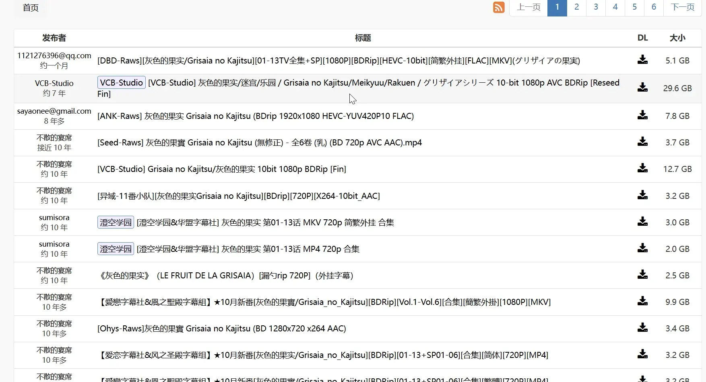The image size is (706, 382).
Task: Open the 下一页 next page button
Action: click(682, 7)
